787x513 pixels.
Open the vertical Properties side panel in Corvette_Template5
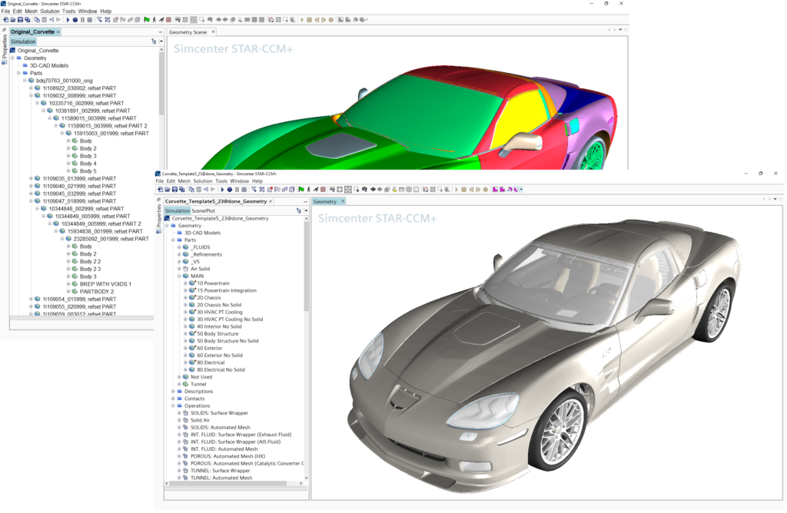click(x=159, y=217)
